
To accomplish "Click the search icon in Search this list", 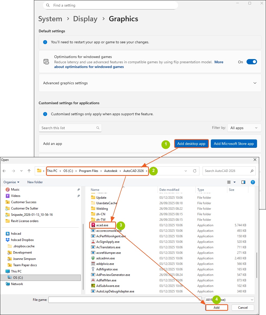I will 98,128.
